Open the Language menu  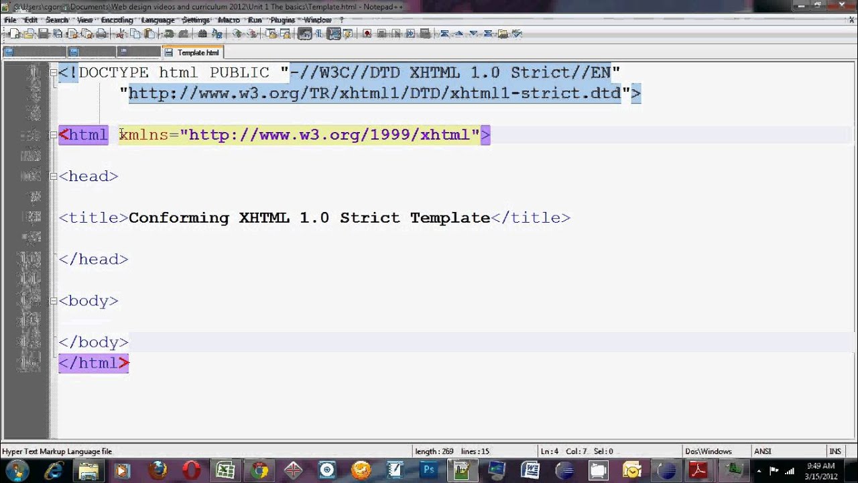pyautogui.click(x=158, y=20)
